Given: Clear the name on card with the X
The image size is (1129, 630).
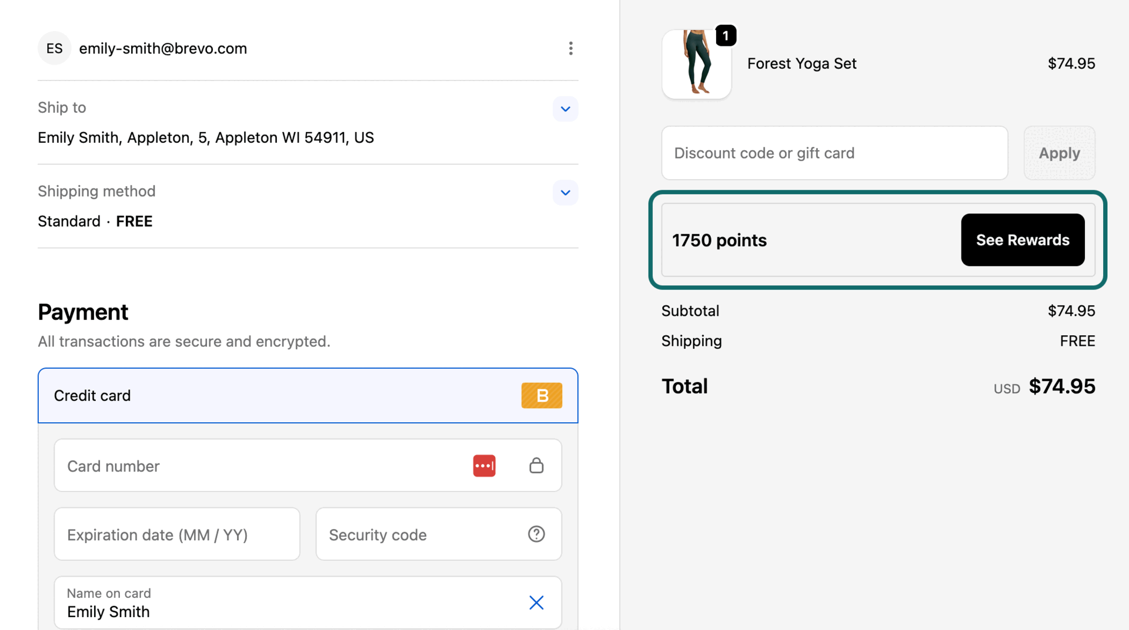Looking at the screenshot, I should [x=536, y=602].
